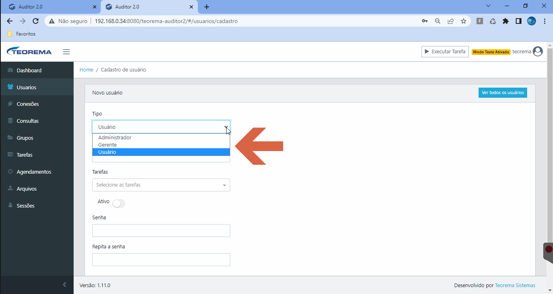The height and width of the screenshot is (294, 553).
Task: Click the Sessões user icon
Action: pos(11,206)
